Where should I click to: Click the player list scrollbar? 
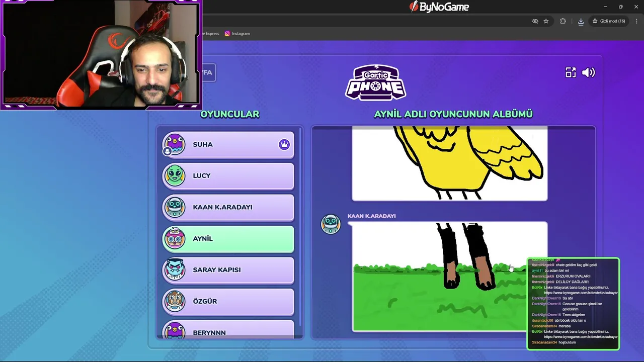(300, 226)
